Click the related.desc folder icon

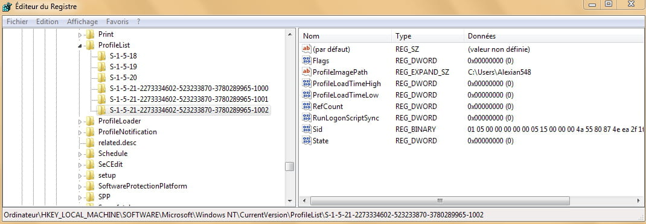[90, 143]
